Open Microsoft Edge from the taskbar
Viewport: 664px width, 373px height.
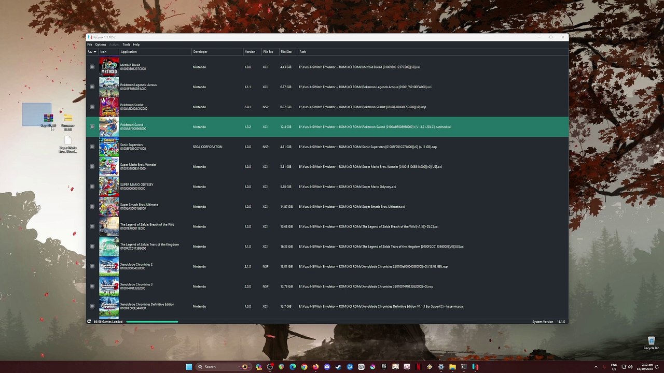coord(293,367)
